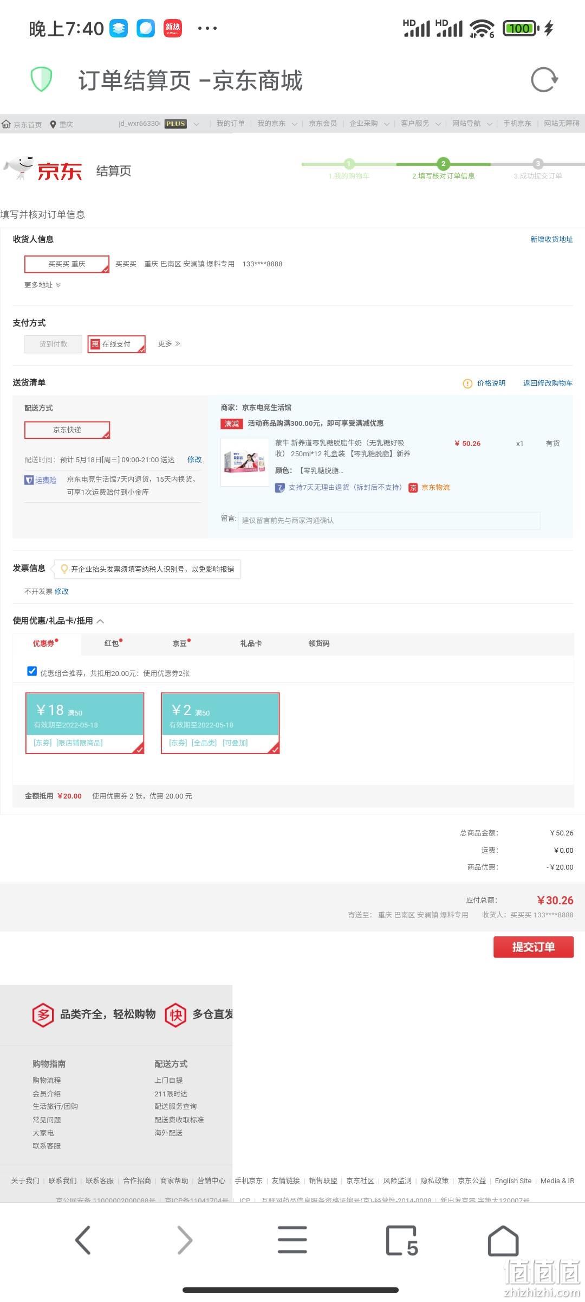Click the PLUS member badge
Viewport: 585px width, 1302px height.
[175, 124]
